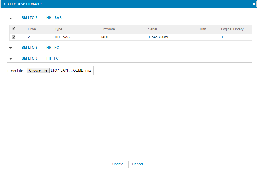Click the Unit column header

(203, 29)
